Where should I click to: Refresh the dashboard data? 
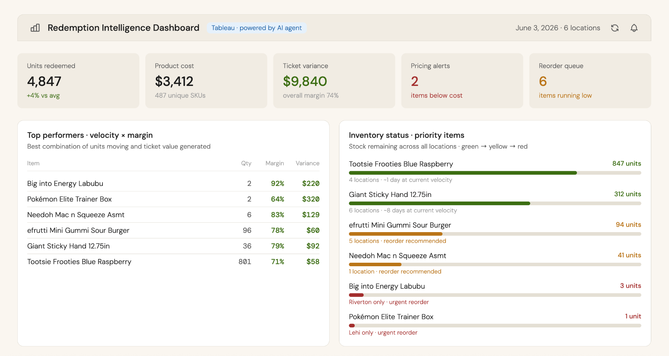615,28
